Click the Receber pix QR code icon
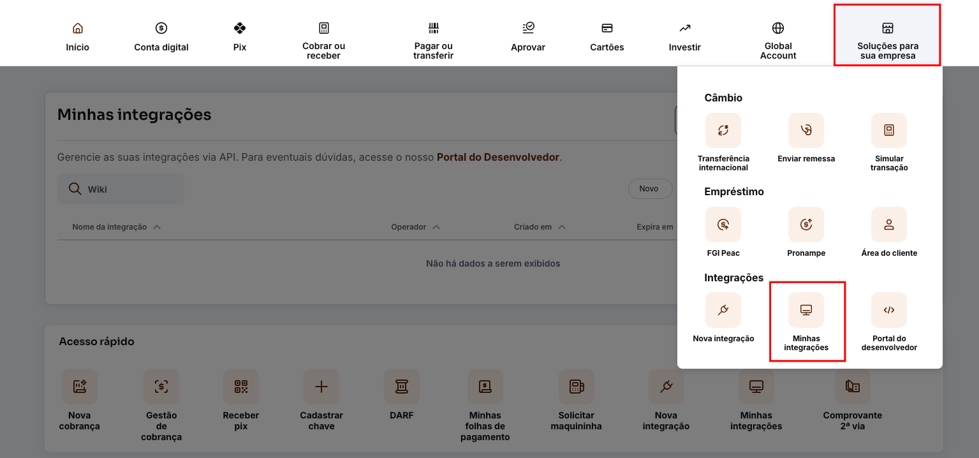This screenshot has height=458, width=979. click(240, 387)
